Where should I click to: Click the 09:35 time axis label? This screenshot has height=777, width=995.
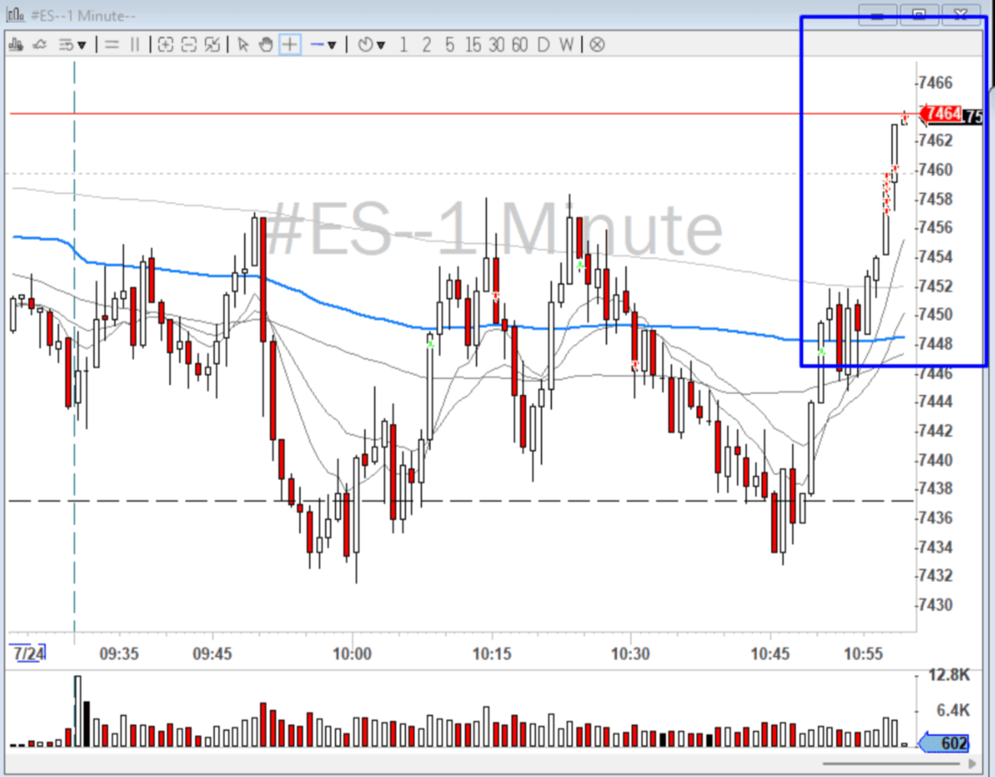[x=119, y=654]
